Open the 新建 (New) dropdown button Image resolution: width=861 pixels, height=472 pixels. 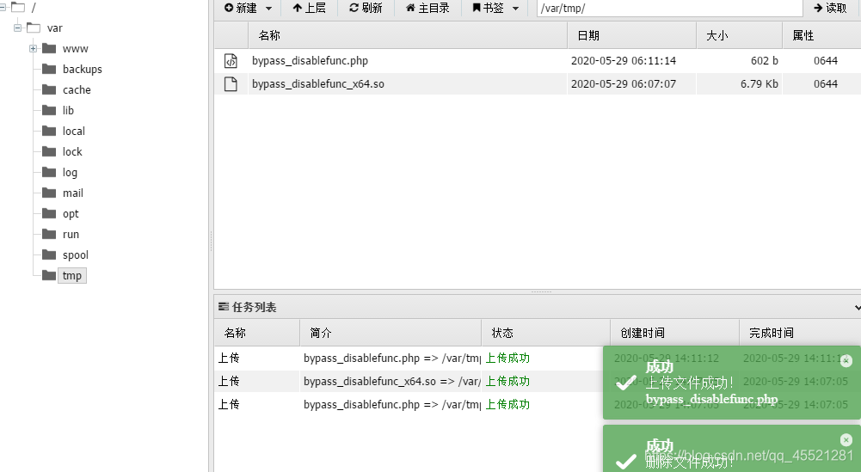coord(248,9)
